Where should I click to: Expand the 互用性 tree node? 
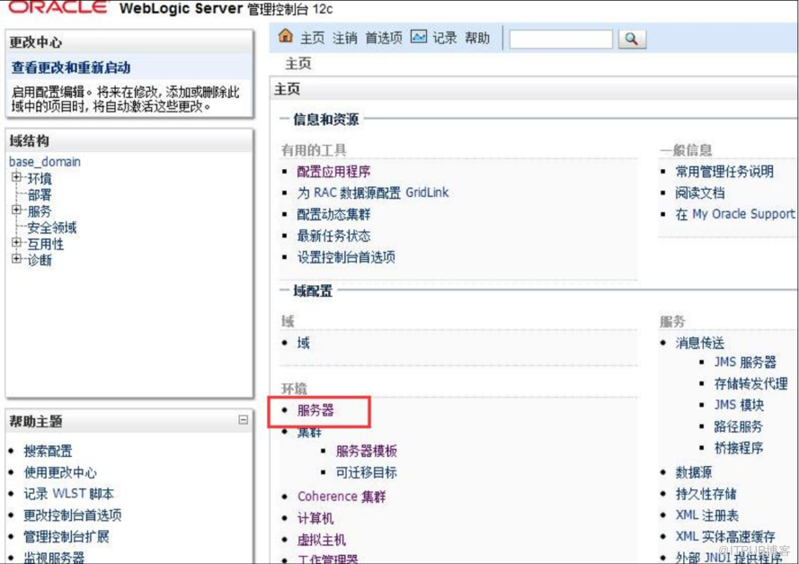[x=16, y=242]
